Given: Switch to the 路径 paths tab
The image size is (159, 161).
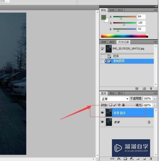Looking at the screenshot, I should (120, 94).
